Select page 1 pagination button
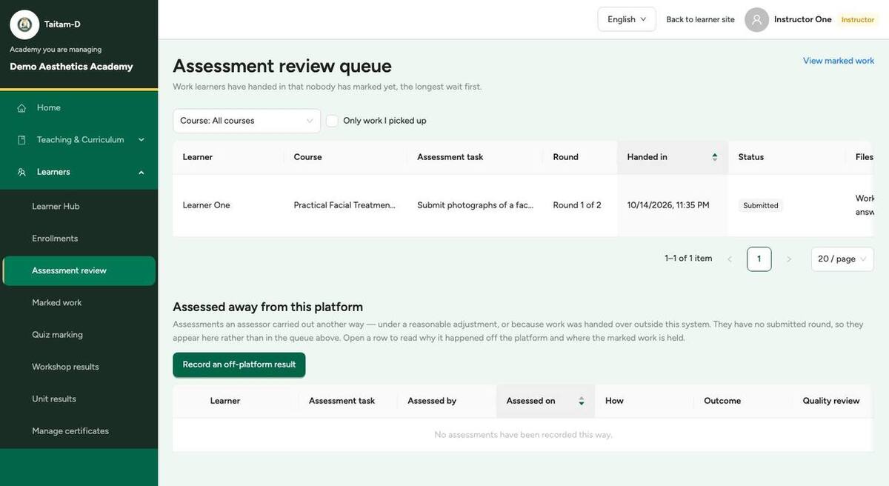This screenshot has height=486, width=889. 759,259
